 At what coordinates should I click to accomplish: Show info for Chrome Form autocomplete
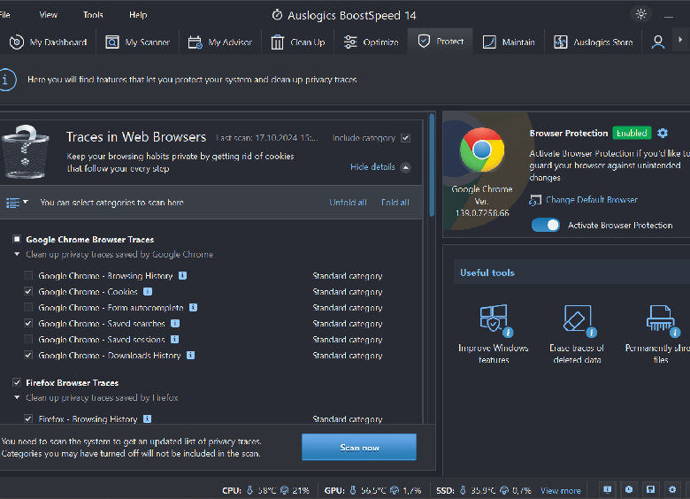pos(193,307)
